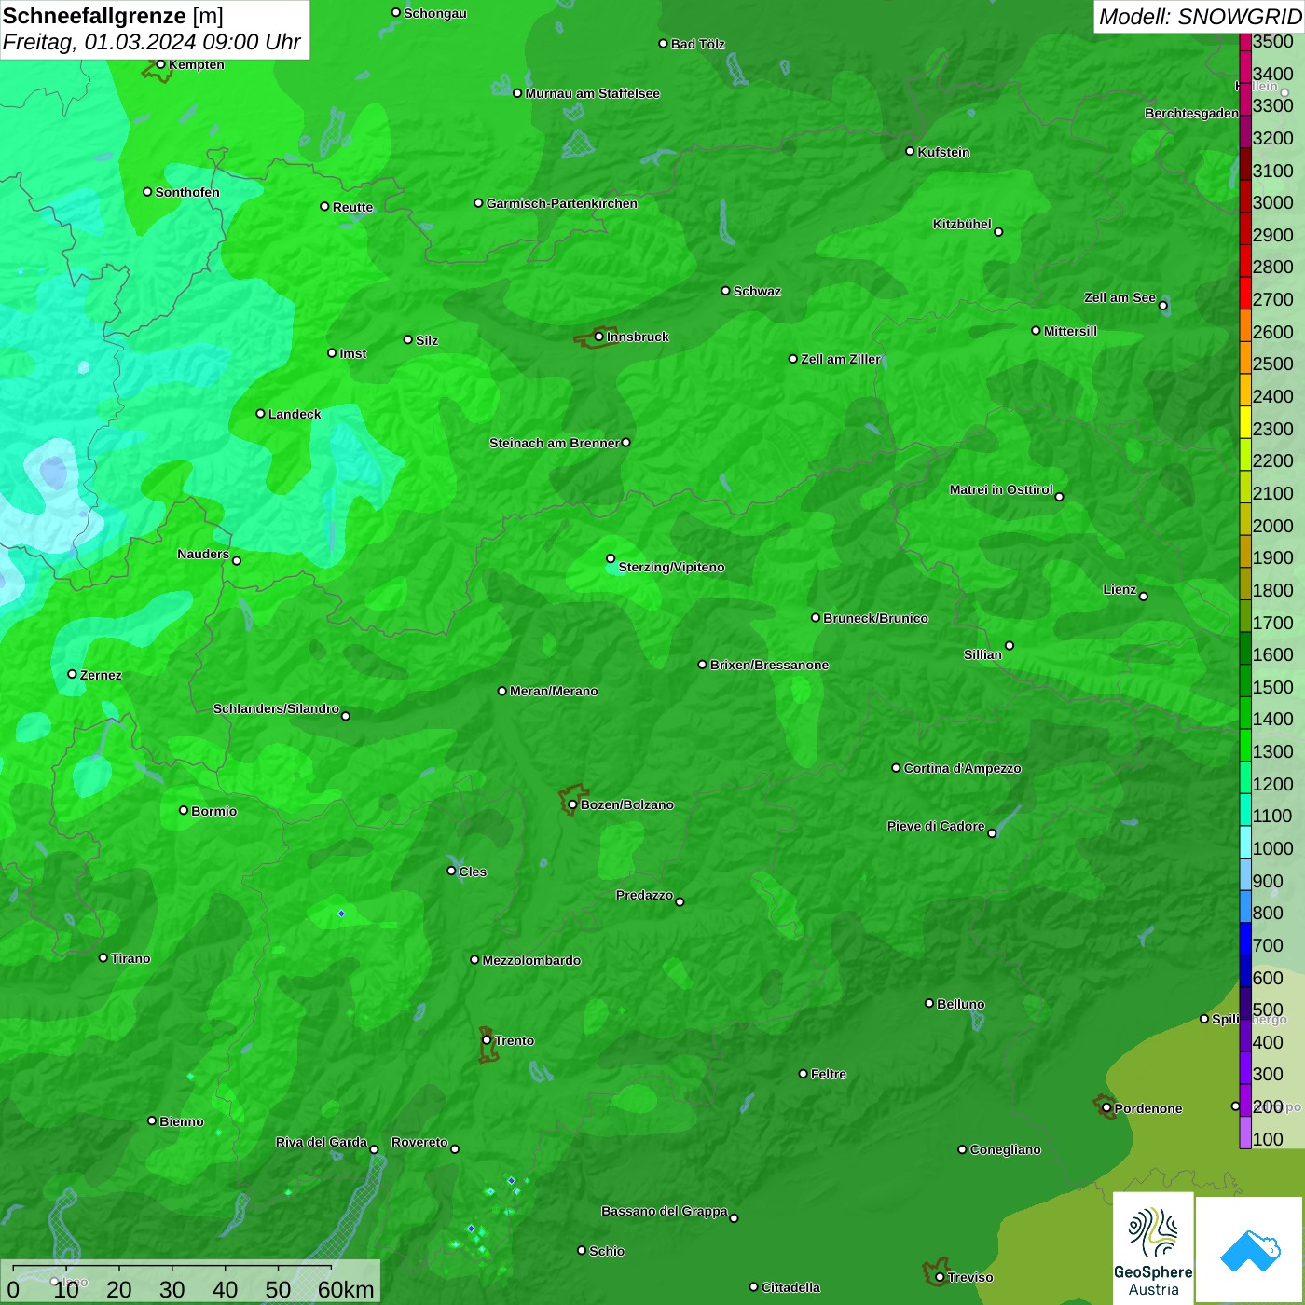Image resolution: width=1305 pixels, height=1305 pixels.
Task: Click the GeoSphere Austria logo
Action: (1153, 1248)
